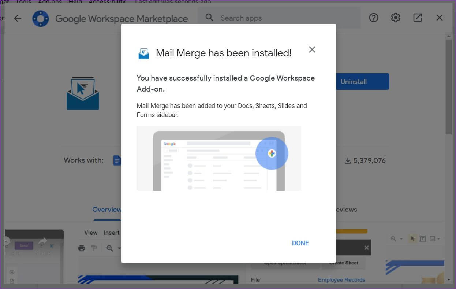Click the X on the dark preview bar
This screenshot has width=456, height=289.
pos(366,248)
